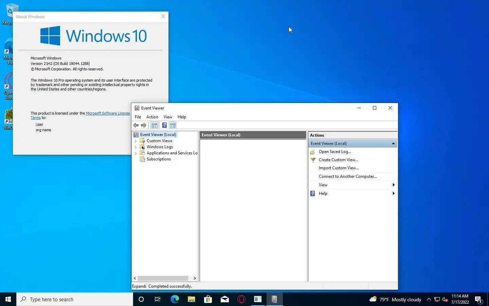Toggle show/hide console tree toolbar icon
The width and height of the screenshot is (489, 306).
(x=155, y=125)
